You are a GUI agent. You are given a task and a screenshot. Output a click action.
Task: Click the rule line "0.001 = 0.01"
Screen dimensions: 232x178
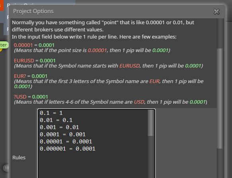click(59, 127)
